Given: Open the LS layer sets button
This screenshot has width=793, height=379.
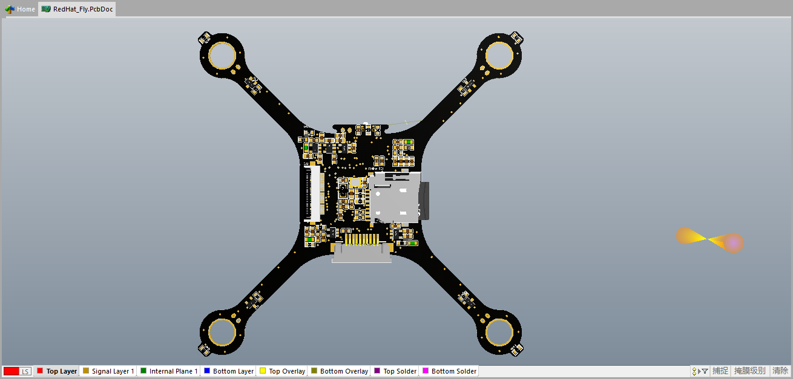Looking at the screenshot, I should pyautogui.click(x=25, y=371).
